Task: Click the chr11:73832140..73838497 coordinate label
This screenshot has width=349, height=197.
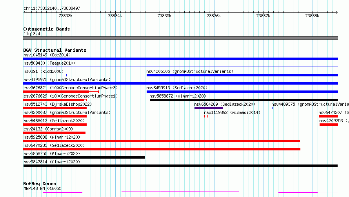Action: (x=52, y=8)
